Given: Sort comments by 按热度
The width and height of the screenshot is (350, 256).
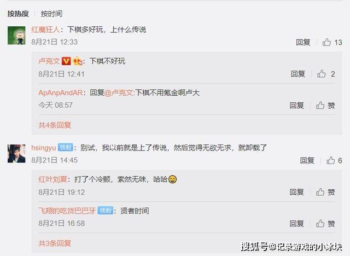Looking at the screenshot, I should point(18,14).
